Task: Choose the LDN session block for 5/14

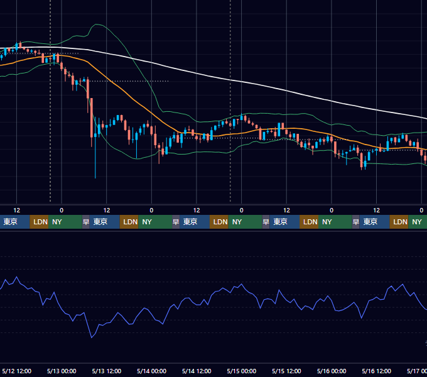Action: click(x=219, y=222)
